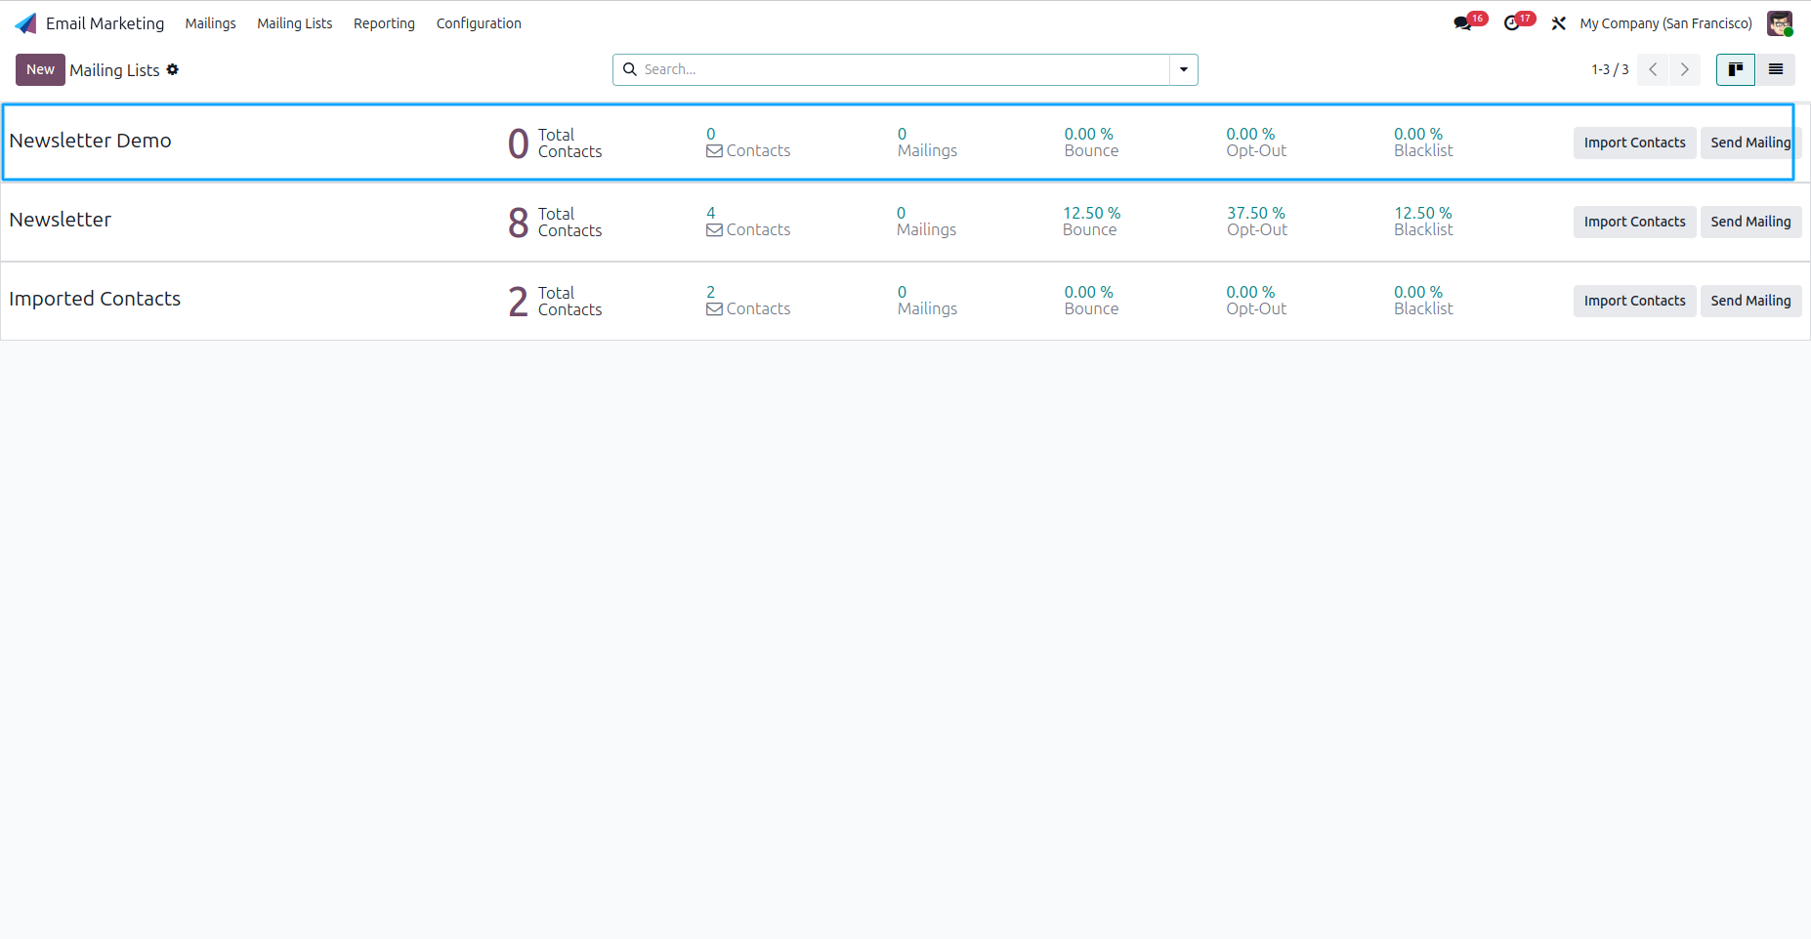Screen dimensions: 1811x939
Task: Switch to Kanban view
Action: (x=1736, y=69)
